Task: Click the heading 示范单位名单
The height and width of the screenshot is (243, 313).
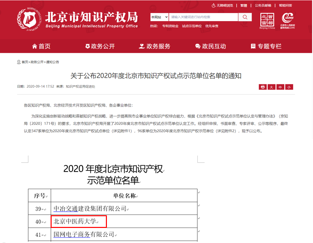Action: pyautogui.click(x=113, y=180)
